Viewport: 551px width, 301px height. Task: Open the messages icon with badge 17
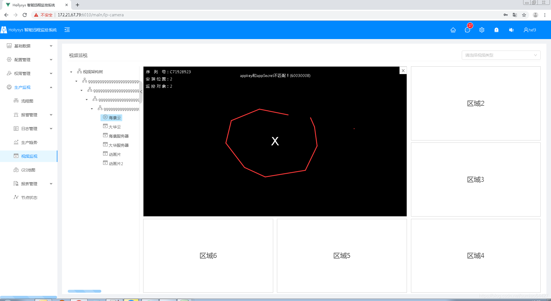[x=467, y=30]
